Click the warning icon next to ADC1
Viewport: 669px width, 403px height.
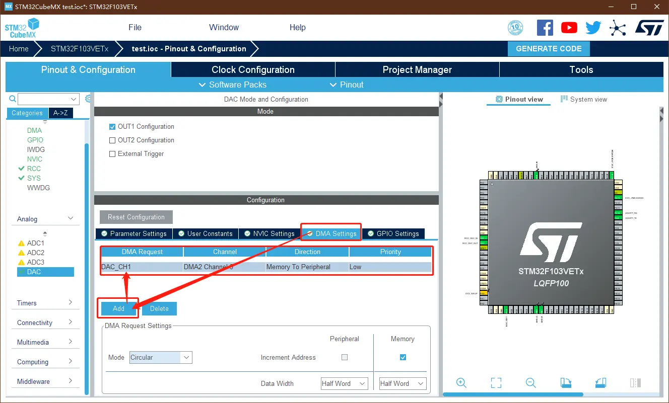[x=21, y=244]
